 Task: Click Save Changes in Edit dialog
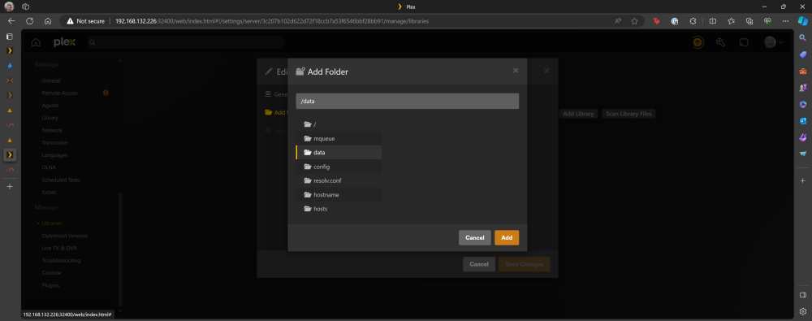(x=524, y=264)
